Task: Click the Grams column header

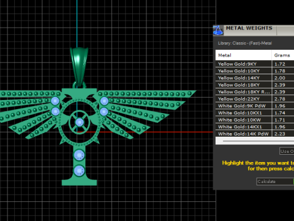Action: (x=283, y=55)
